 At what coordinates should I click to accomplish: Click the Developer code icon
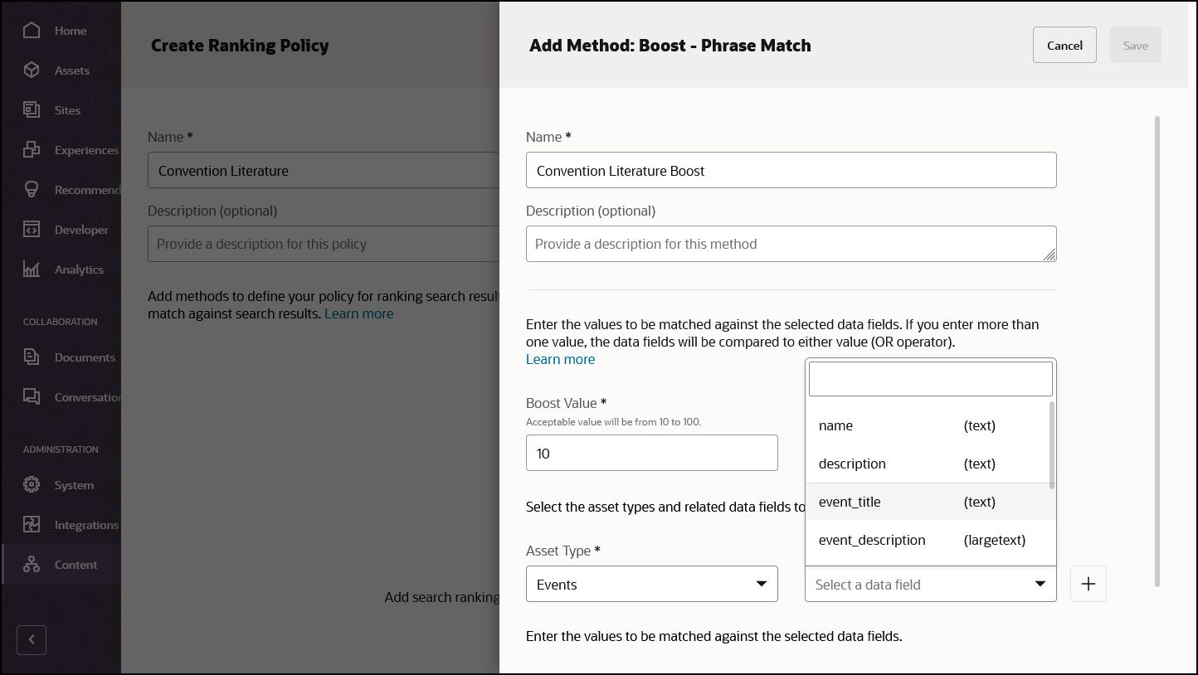(32, 230)
